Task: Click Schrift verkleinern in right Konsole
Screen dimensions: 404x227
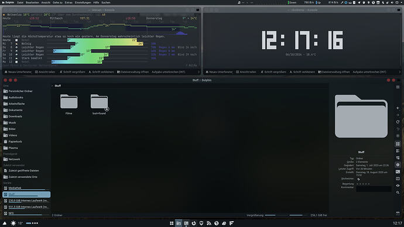Action: [302, 72]
